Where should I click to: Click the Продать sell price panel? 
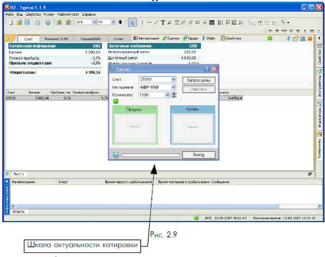(135, 125)
